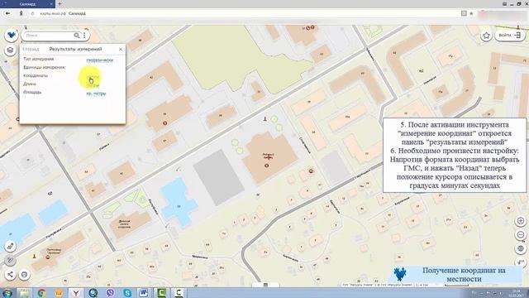This screenshot has width=529, height=298.
Task: Click the browser back arrow
Action: [7, 13]
